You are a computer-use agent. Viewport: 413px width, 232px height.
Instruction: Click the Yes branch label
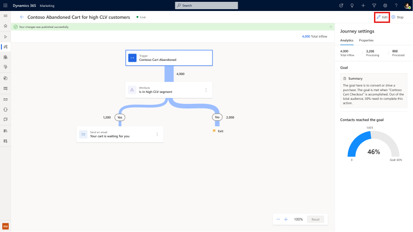(x=120, y=117)
